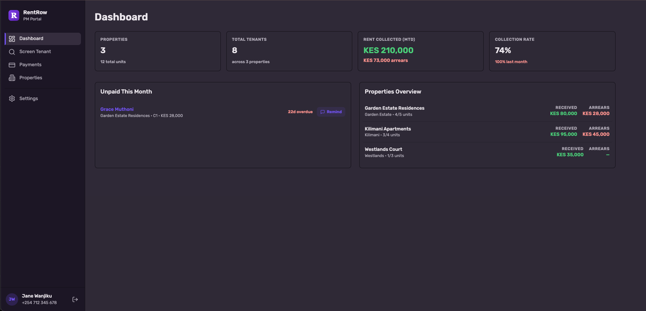
Task: Click the Westlands Court arrears dash
Action: pyautogui.click(x=608, y=155)
